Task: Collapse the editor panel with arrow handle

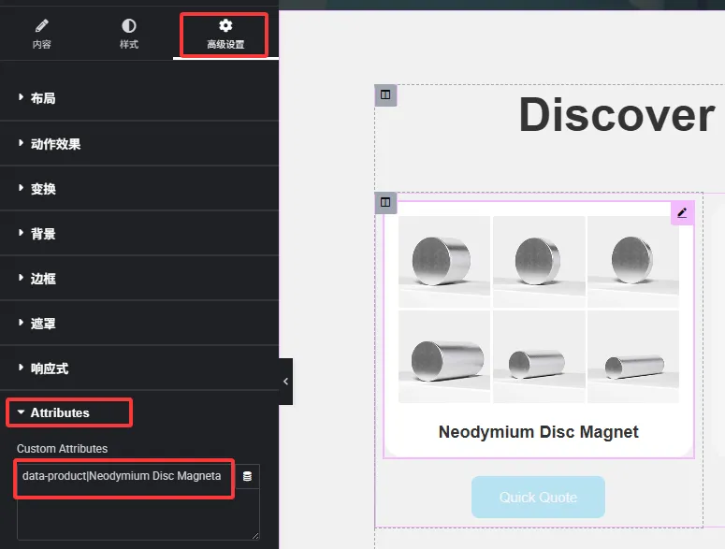Action: 285,382
